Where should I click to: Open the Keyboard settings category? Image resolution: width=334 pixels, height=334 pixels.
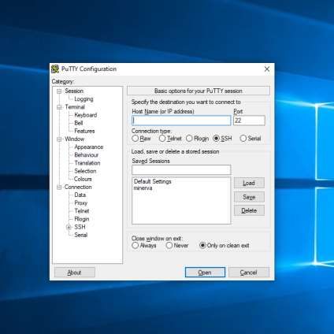point(86,115)
